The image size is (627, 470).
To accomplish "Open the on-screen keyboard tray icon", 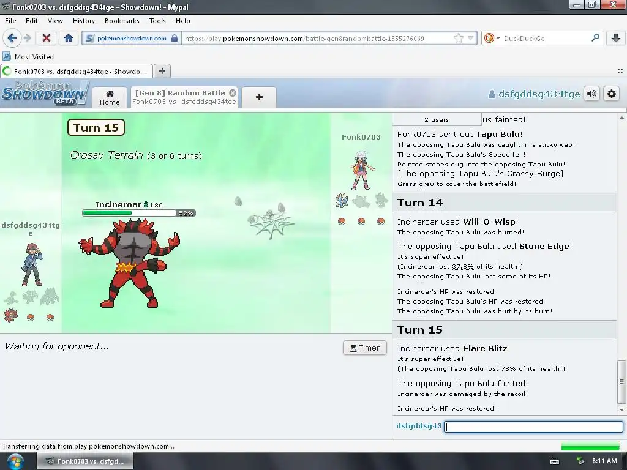I will (555, 461).
